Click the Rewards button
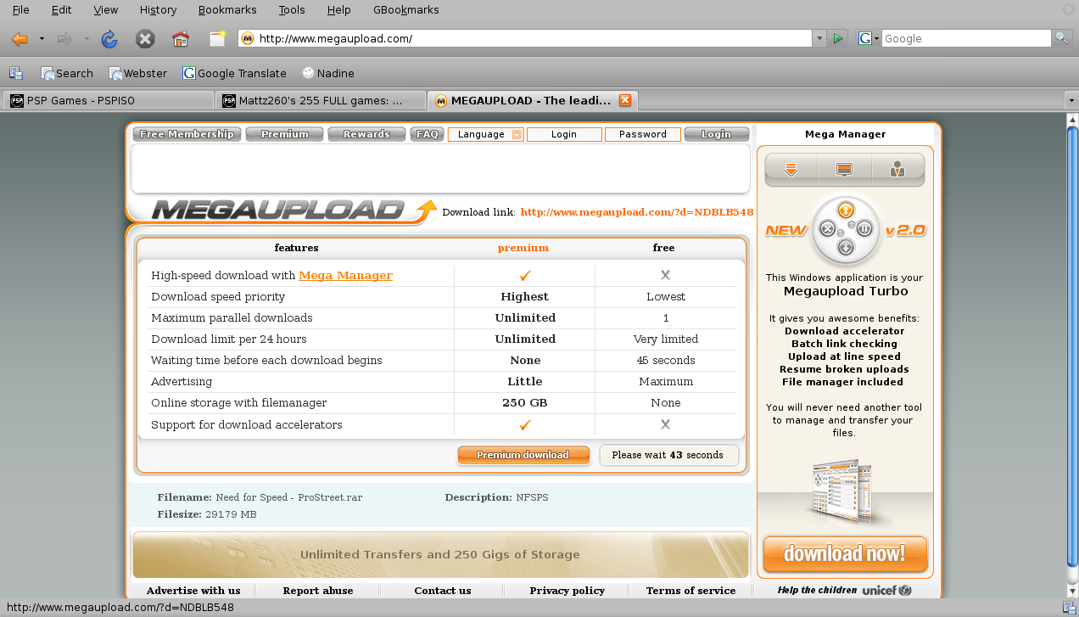The height and width of the screenshot is (617, 1079). point(366,134)
